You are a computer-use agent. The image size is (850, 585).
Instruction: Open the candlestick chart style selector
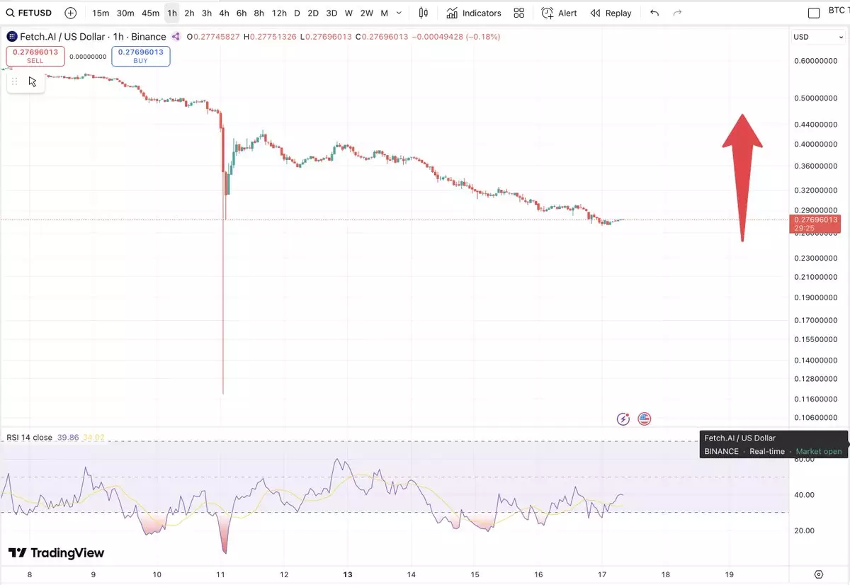point(424,13)
